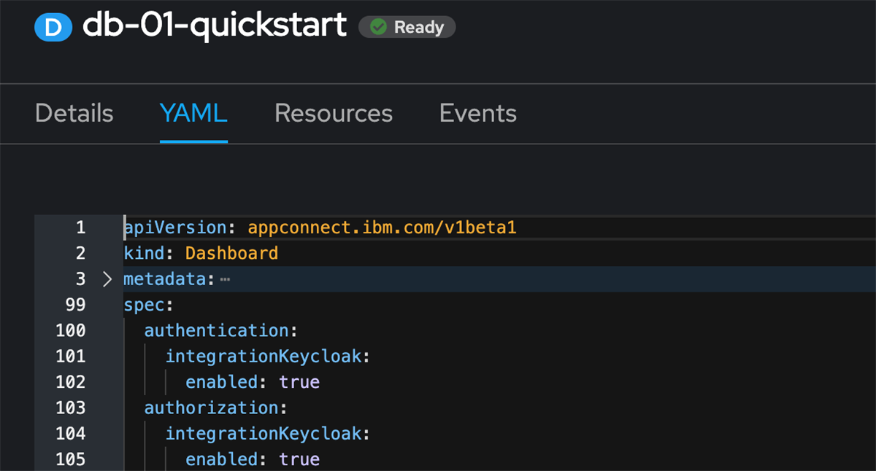The image size is (876, 471).
Task: Click the Ready status badge label
Action: 419,28
